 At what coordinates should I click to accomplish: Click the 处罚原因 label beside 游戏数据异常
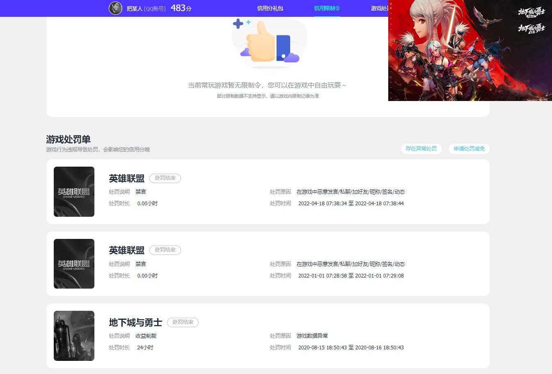point(280,336)
